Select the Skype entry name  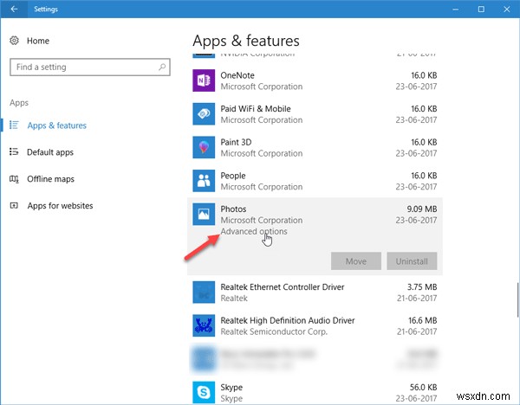point(231,388)
